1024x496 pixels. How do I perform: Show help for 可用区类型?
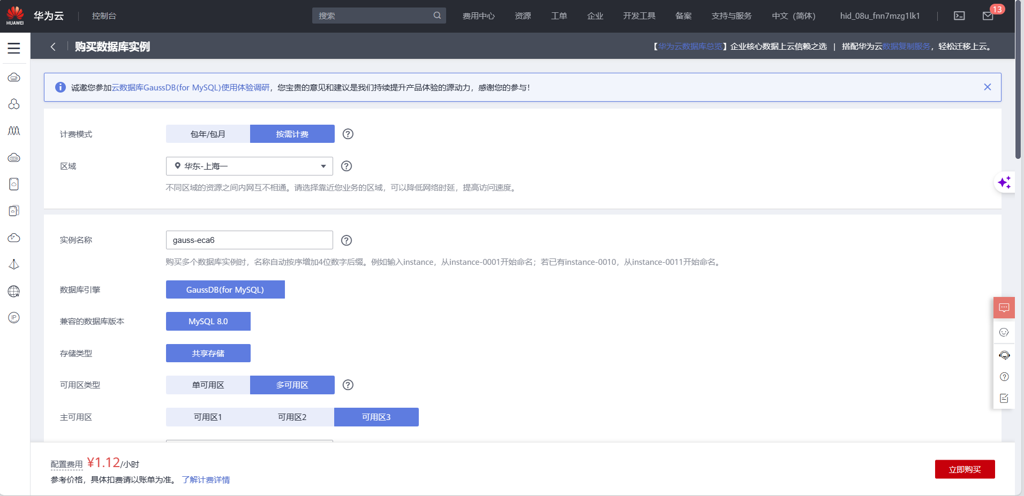[x=348, y=385]
